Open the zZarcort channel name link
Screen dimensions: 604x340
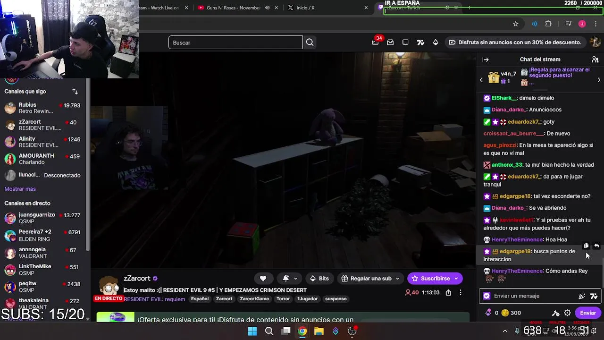137,279
